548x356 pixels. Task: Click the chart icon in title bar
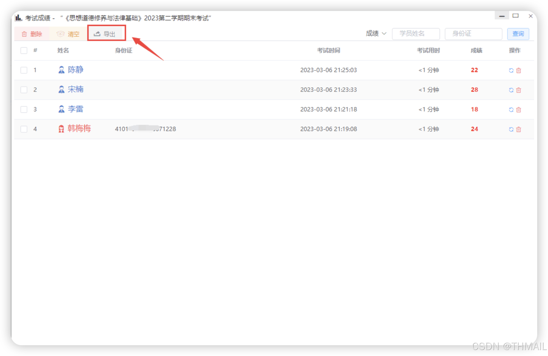pyautogui.click(x=19, y=18)
